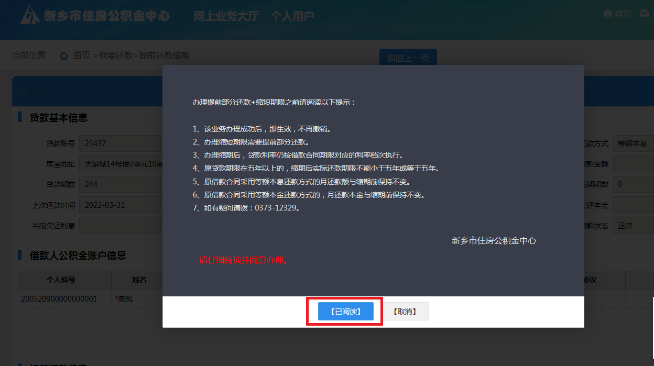Click the 还款方式 field showing 等额本息
This screenshot has width=654, height=366.
click(633, 143)
